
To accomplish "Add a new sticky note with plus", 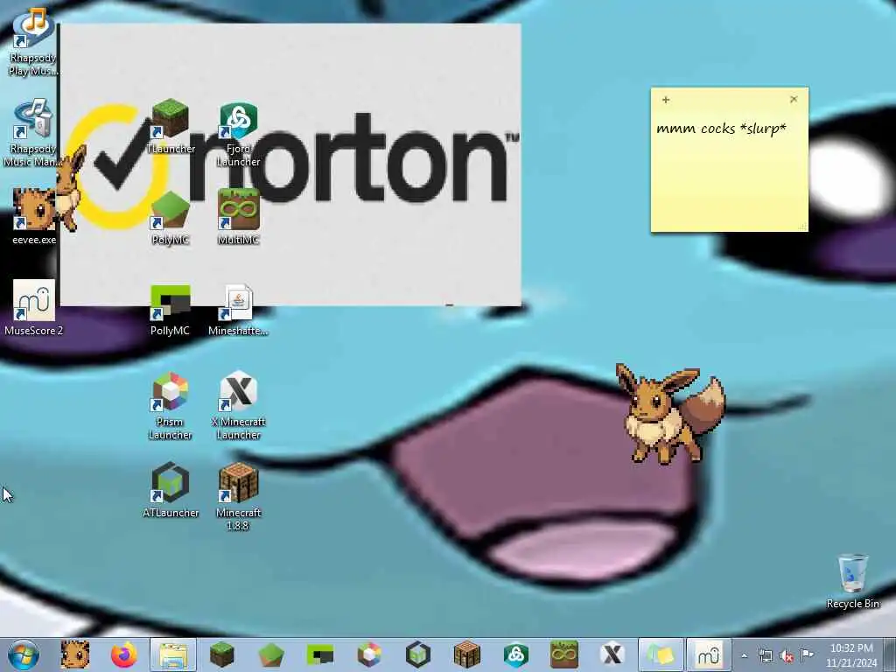I will point(666,100).
